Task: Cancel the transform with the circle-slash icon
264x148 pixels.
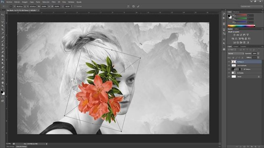Action: coord(134,7)
